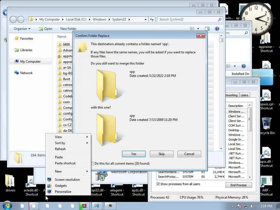Click the change view icon in Explorer
The height and width of the screenshot is (210, 280).
pos(192,29)
